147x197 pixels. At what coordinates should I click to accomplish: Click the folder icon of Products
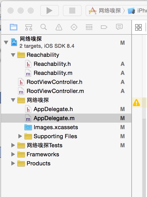(x=21, y=163)
